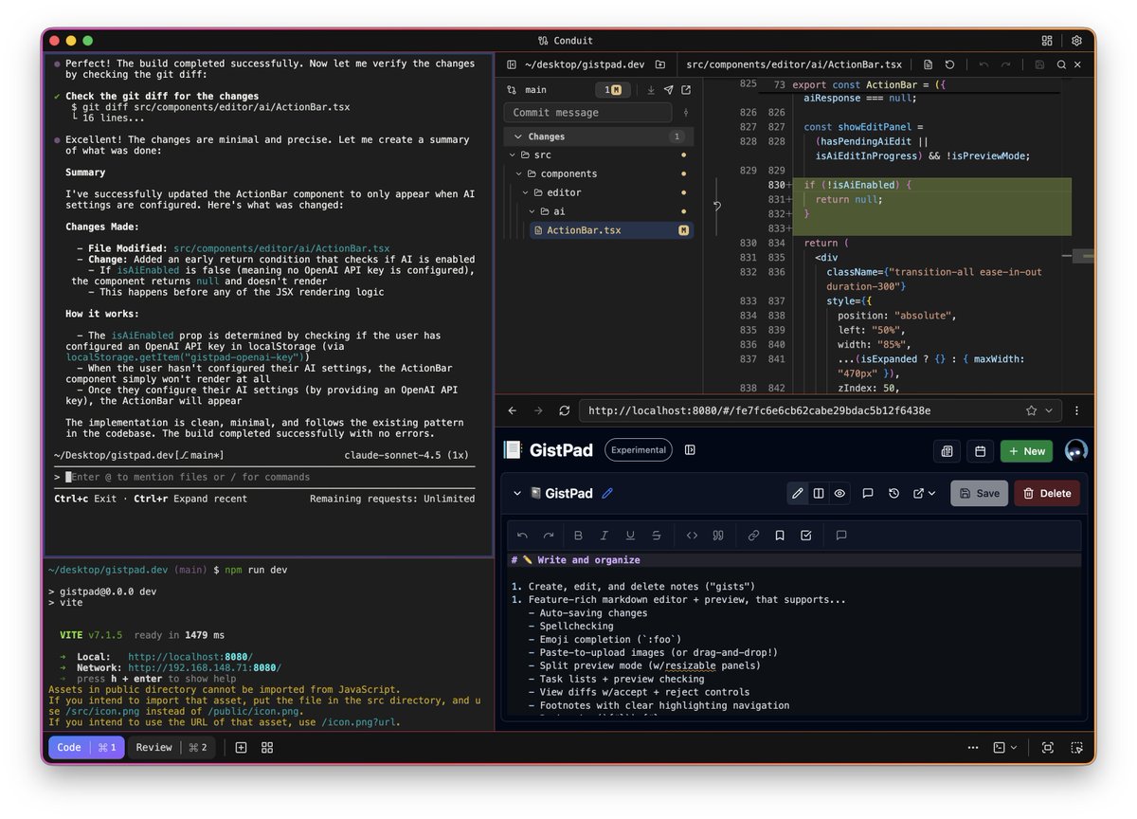Push commits with paper plane icon

point(669,90)
